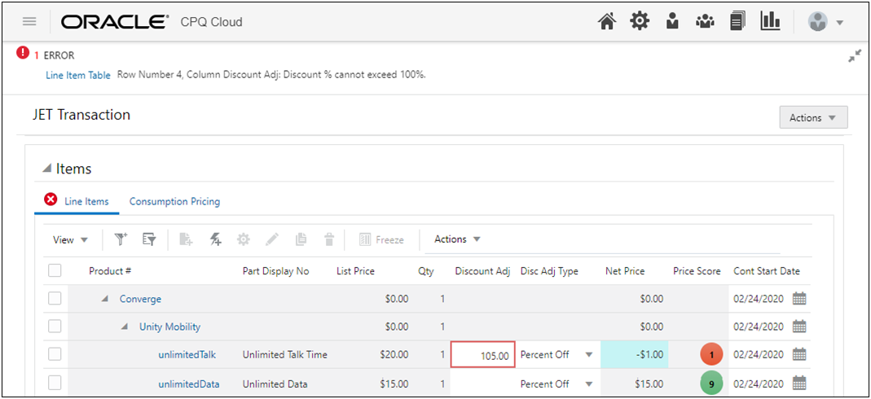Open the user groups icon

tap(705, 22)
